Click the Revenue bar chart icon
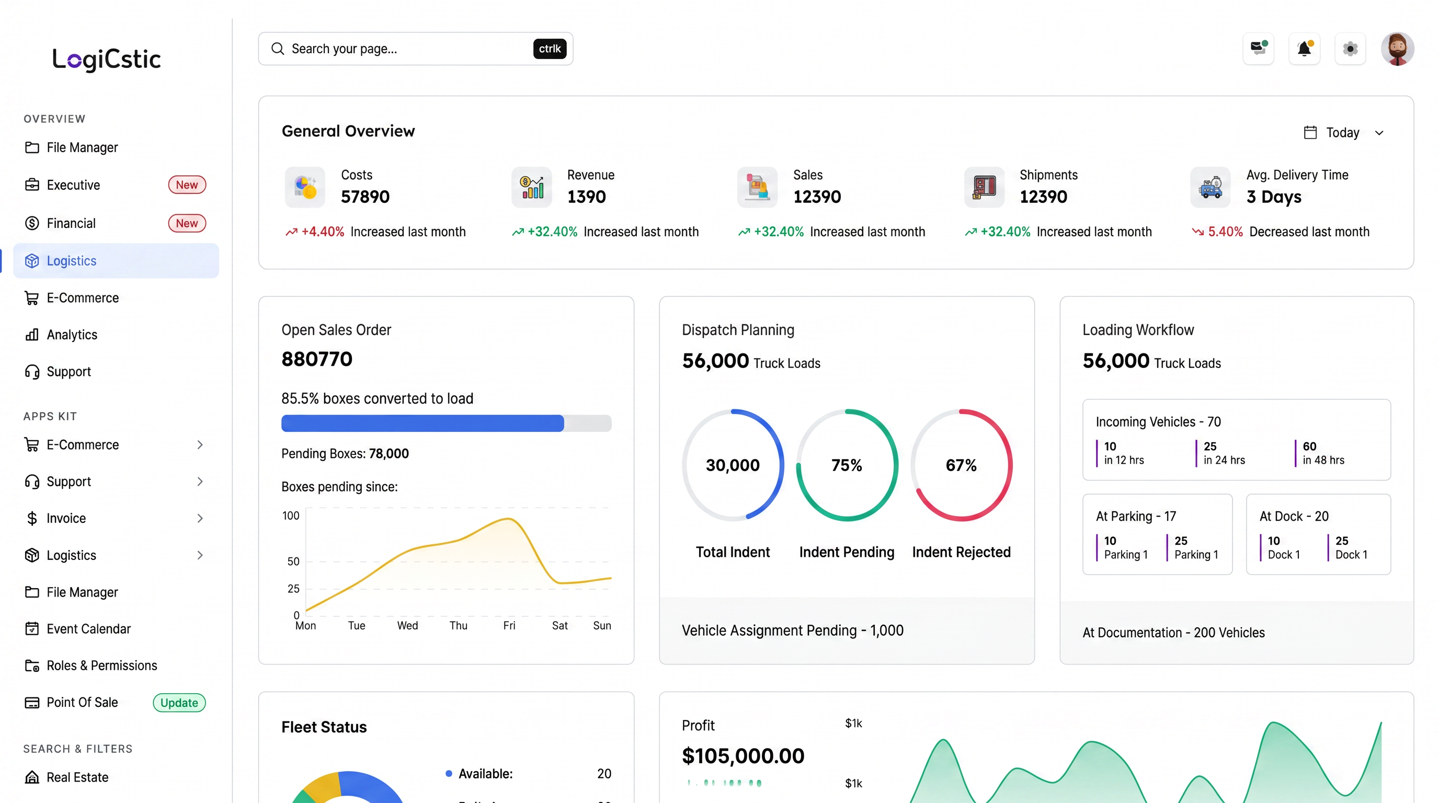Screen dimensions: 1439x803 coord(532,187)
